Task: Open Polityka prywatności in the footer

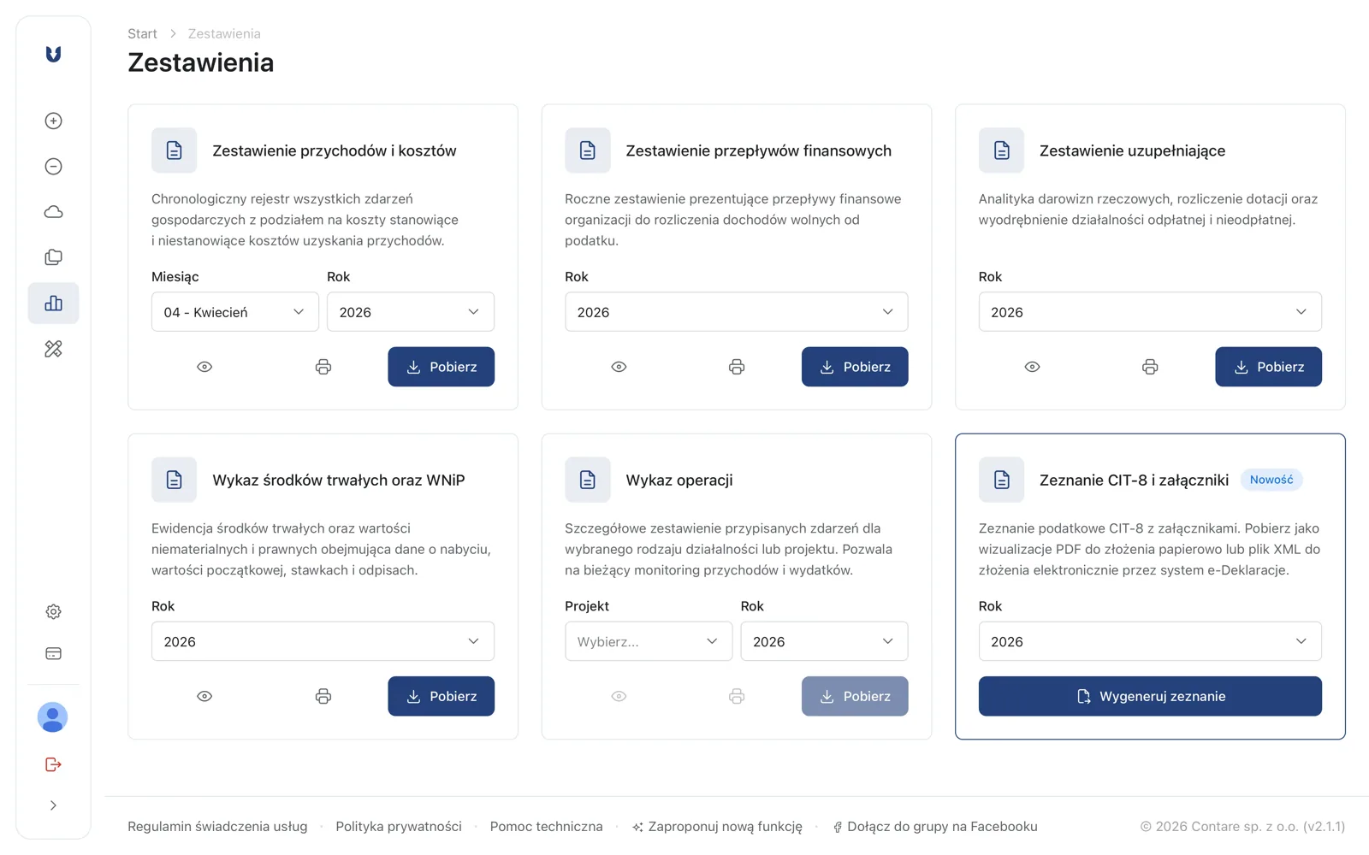Action: point(399,826)
